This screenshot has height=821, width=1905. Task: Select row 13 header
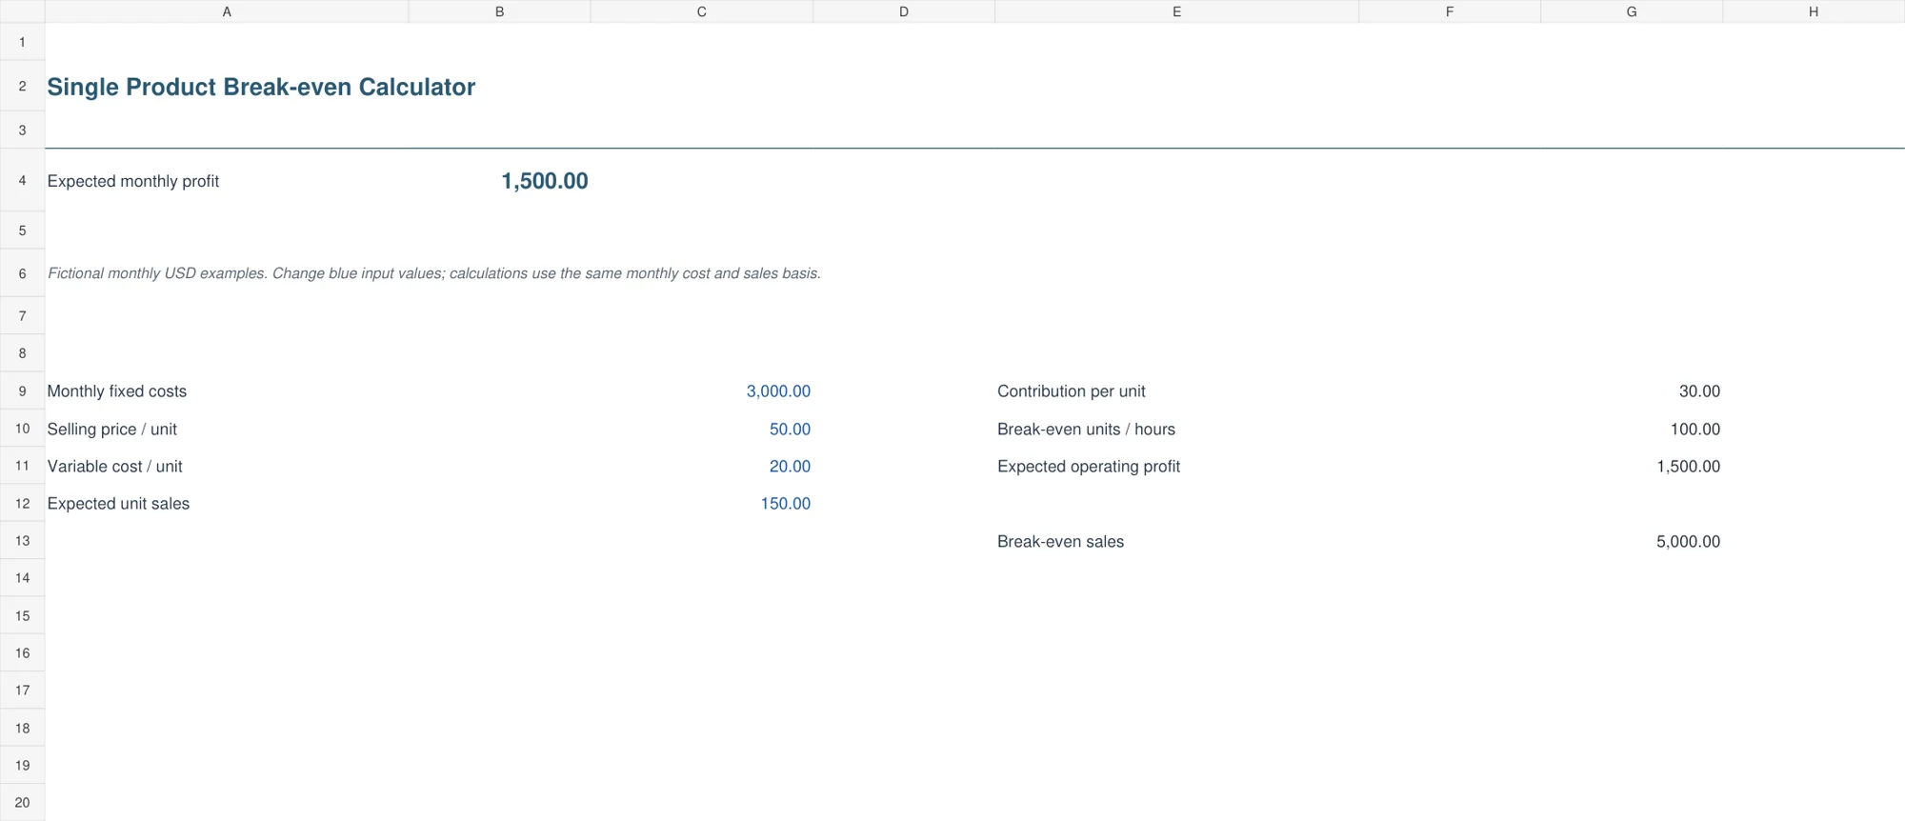point(22,541)
